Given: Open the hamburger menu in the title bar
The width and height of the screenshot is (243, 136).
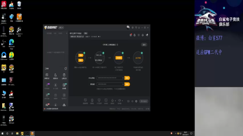Looking at the screenshot, I should 139,28.
